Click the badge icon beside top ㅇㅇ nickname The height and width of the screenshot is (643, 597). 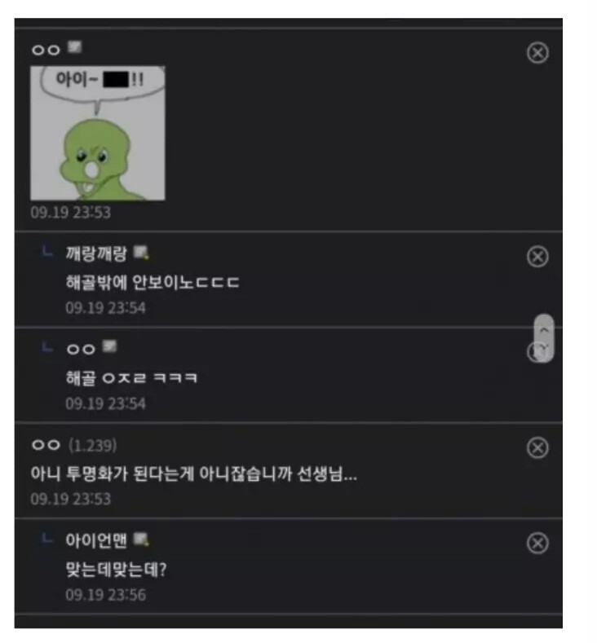pyautogui.click(x=75, y=46)
